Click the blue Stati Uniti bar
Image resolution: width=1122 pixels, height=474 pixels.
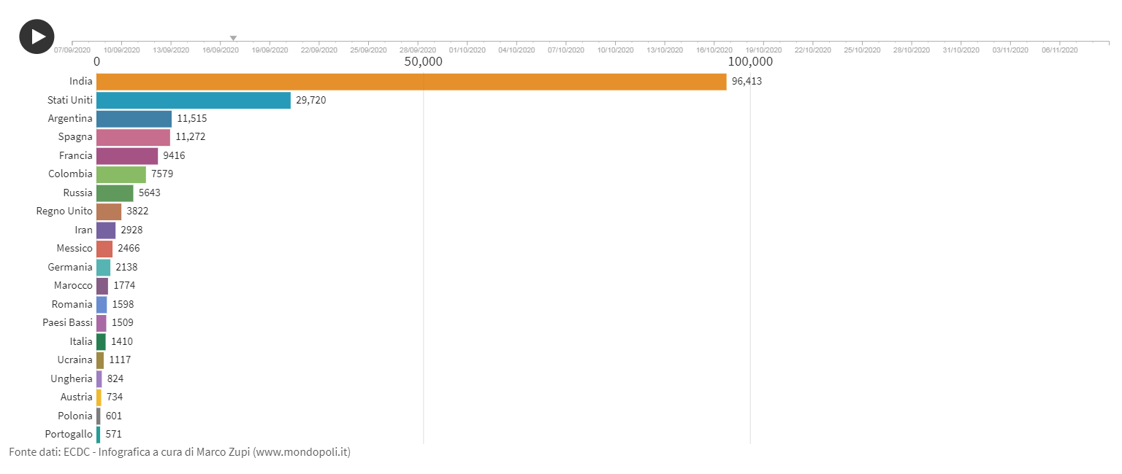pos(194,100)
